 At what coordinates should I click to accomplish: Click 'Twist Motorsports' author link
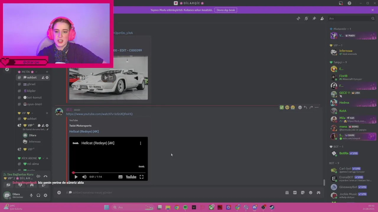pos(80,126)
